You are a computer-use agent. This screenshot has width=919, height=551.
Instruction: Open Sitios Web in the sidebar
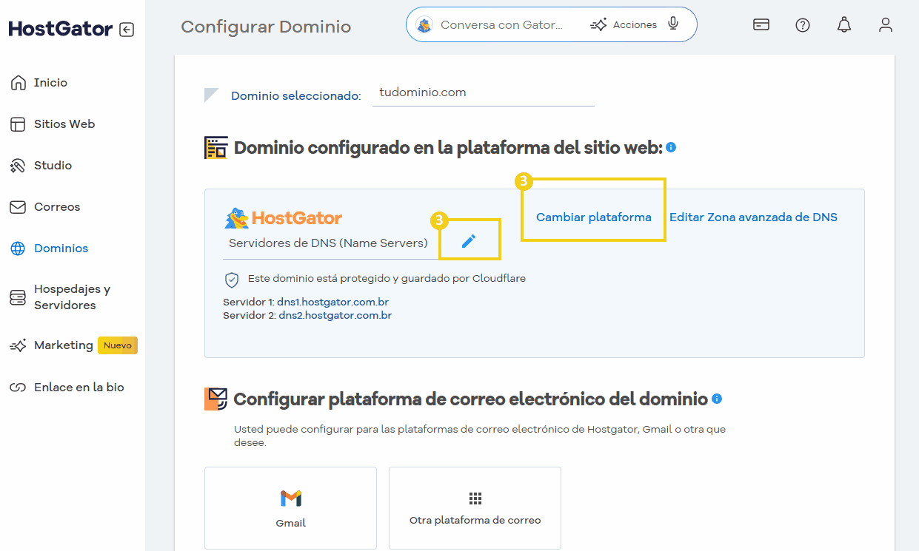pos(64,124)
